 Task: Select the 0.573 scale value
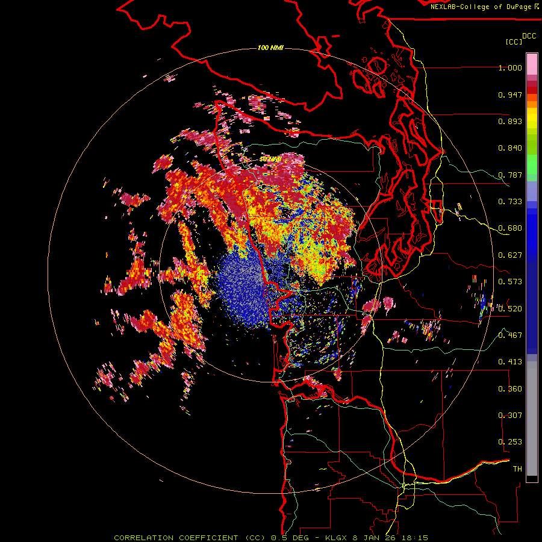click(510, 282)
